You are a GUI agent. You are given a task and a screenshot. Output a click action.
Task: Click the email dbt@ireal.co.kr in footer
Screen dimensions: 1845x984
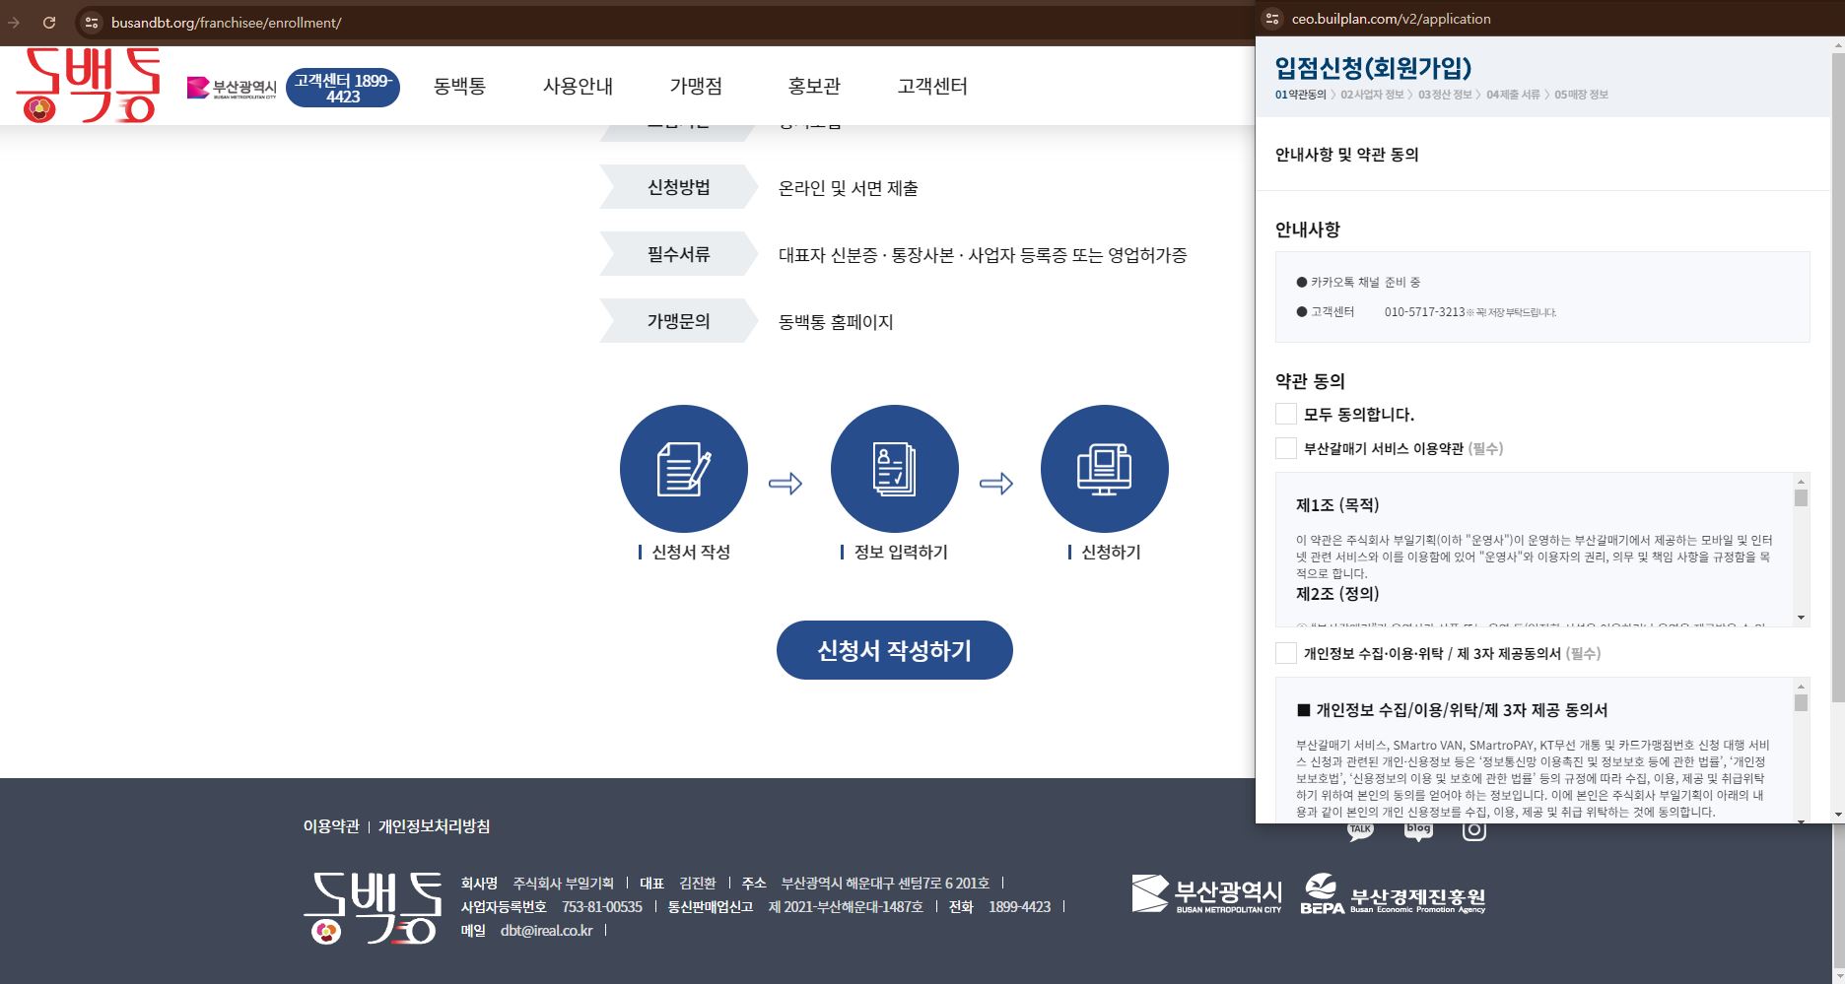(x=546, y=931)
